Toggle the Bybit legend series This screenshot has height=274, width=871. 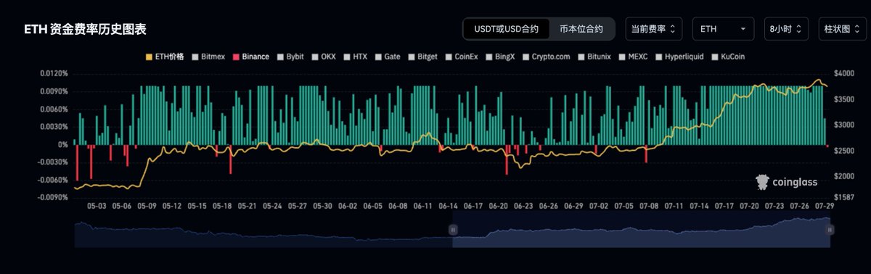pos(290,57)
